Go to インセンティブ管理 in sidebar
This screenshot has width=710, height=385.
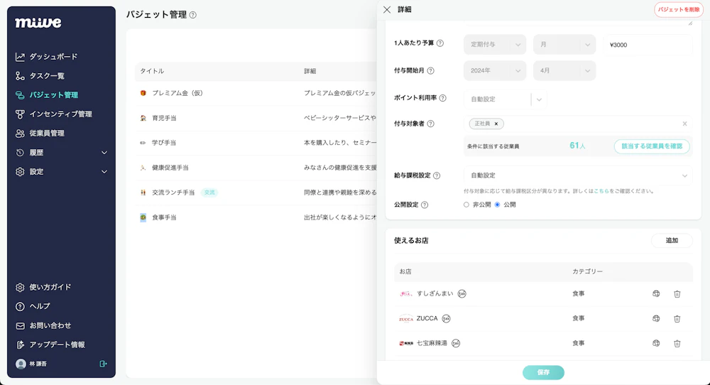click(60, 114)
